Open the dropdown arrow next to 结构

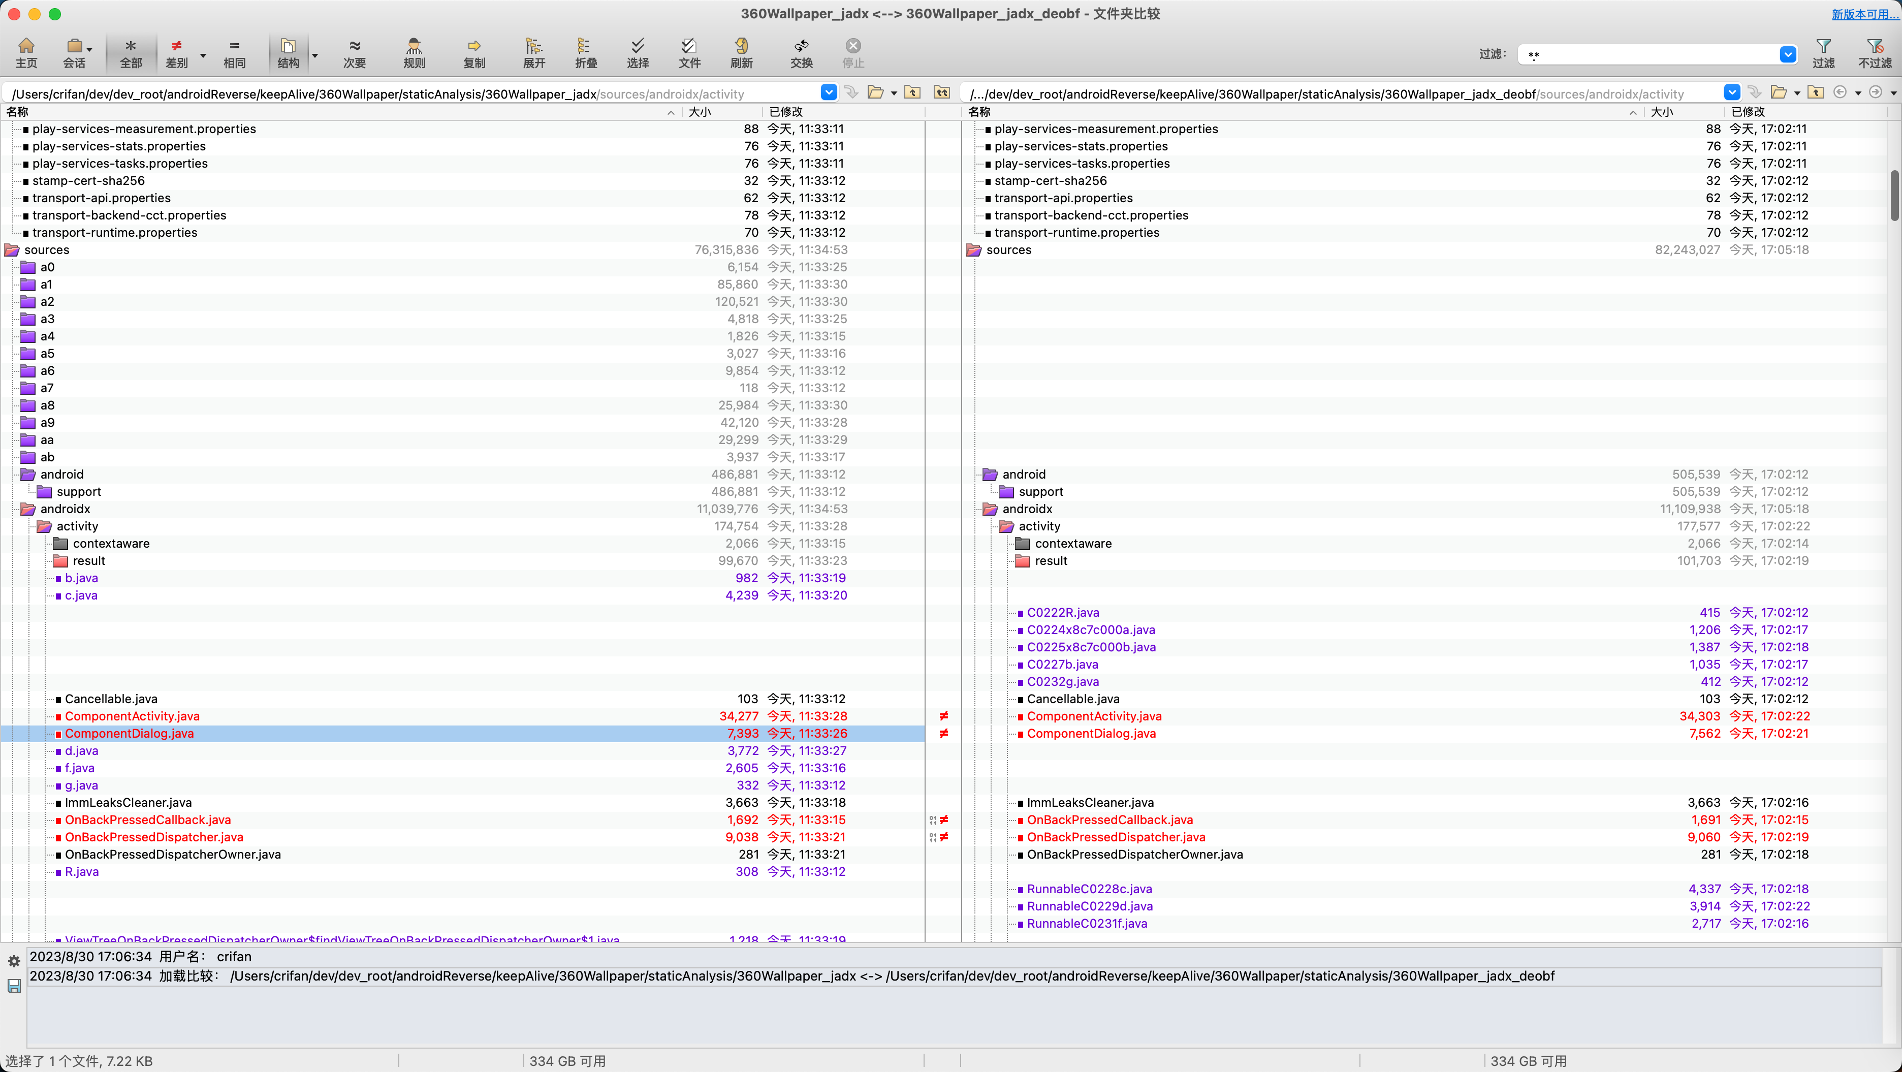point(314,55)
